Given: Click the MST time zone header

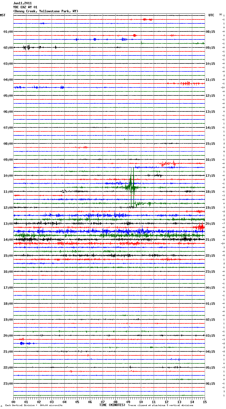Looking at the screenshot, I should [3, 15].
